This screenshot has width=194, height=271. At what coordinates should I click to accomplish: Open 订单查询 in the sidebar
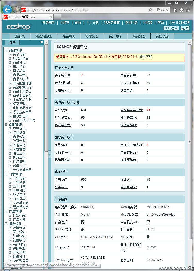tap(19, 182)
